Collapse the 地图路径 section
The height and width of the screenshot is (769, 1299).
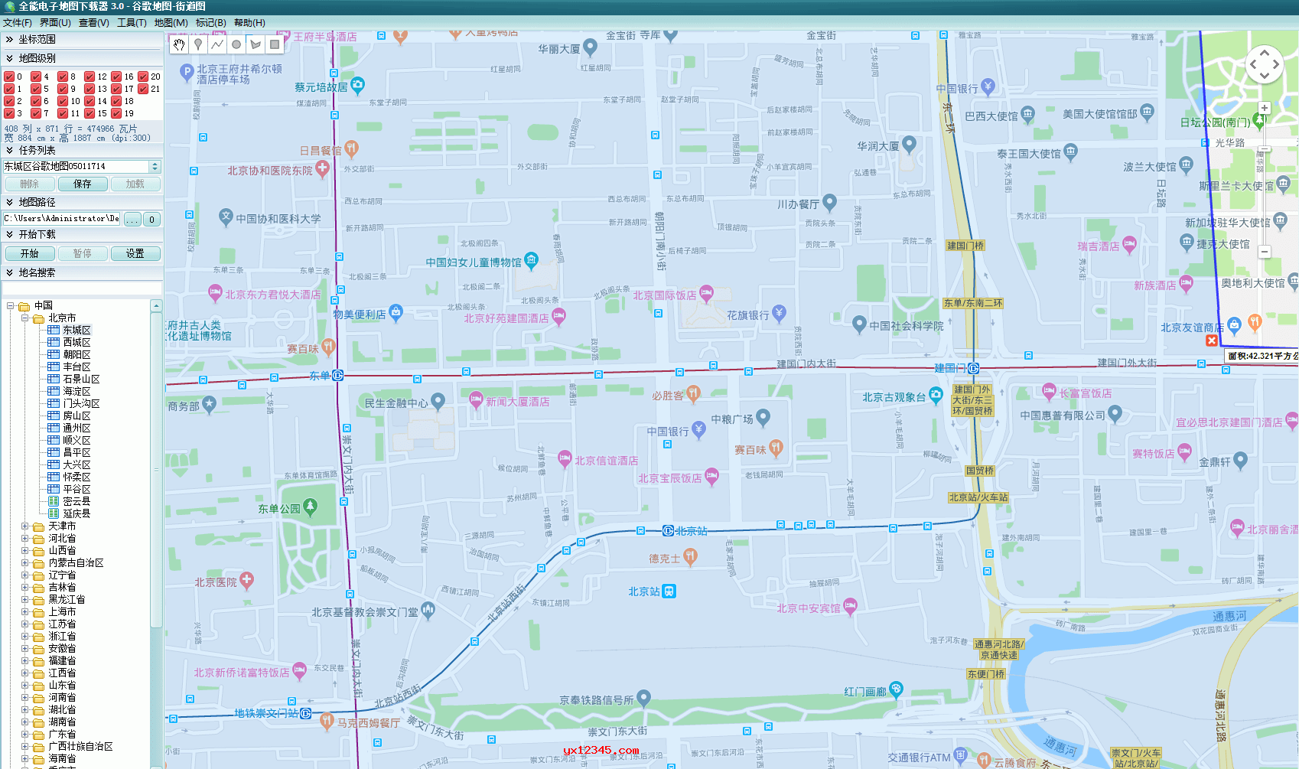[9, 202]
